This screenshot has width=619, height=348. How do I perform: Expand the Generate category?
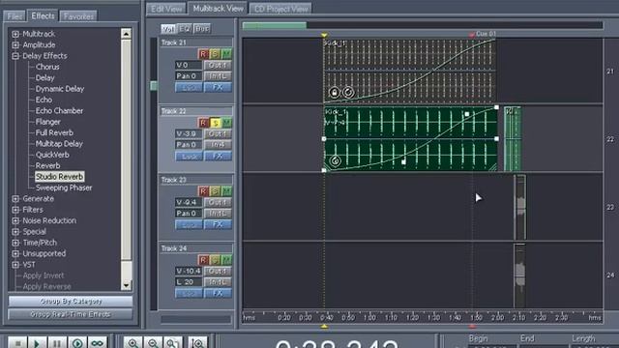[x=15, y=199]
